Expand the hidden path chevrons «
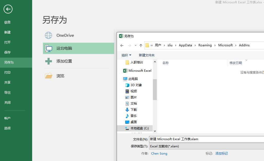 pos(152,45)
